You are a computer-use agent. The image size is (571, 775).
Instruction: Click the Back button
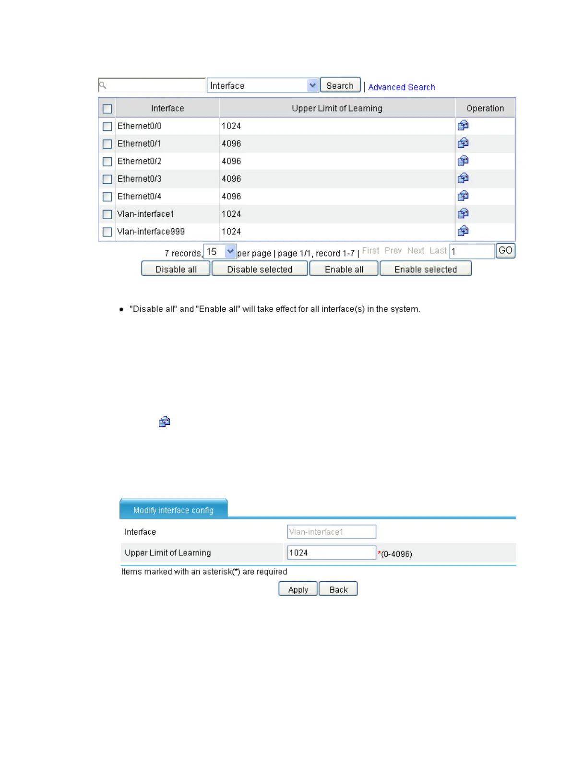coord(338,589)
